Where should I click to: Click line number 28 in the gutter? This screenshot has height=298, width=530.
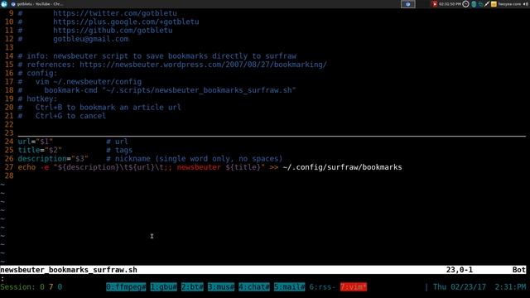[9, 175]
